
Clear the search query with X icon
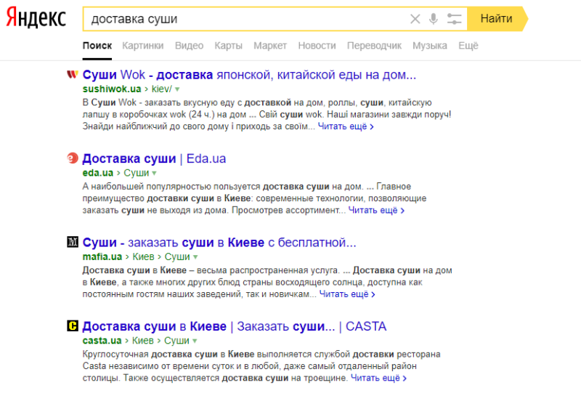click(415, 19)
